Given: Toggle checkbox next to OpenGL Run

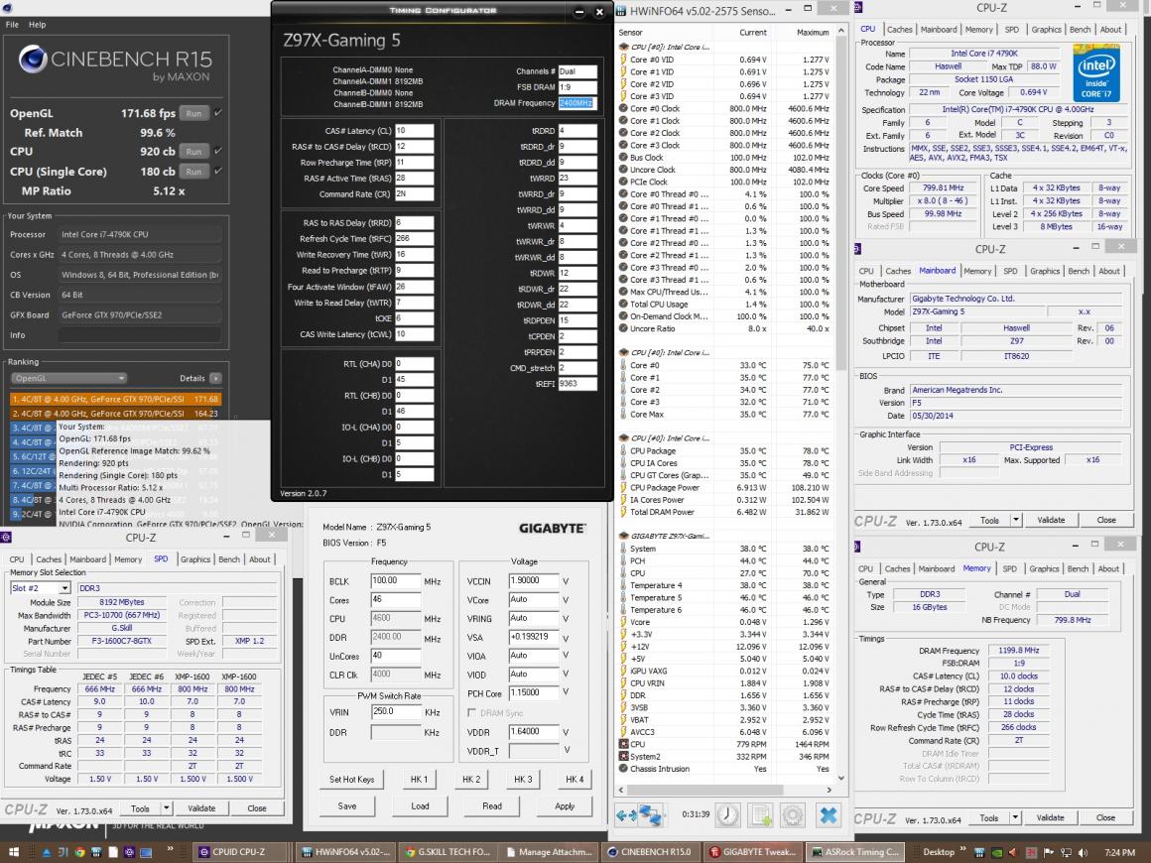Looking at the screenshot, I should (217, 113).
